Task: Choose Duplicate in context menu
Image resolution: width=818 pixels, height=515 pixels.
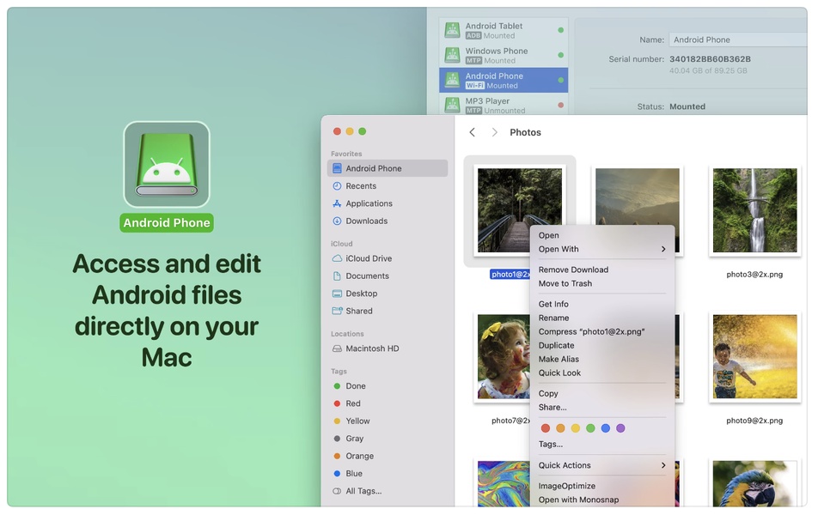Action: tap(602, 346)
